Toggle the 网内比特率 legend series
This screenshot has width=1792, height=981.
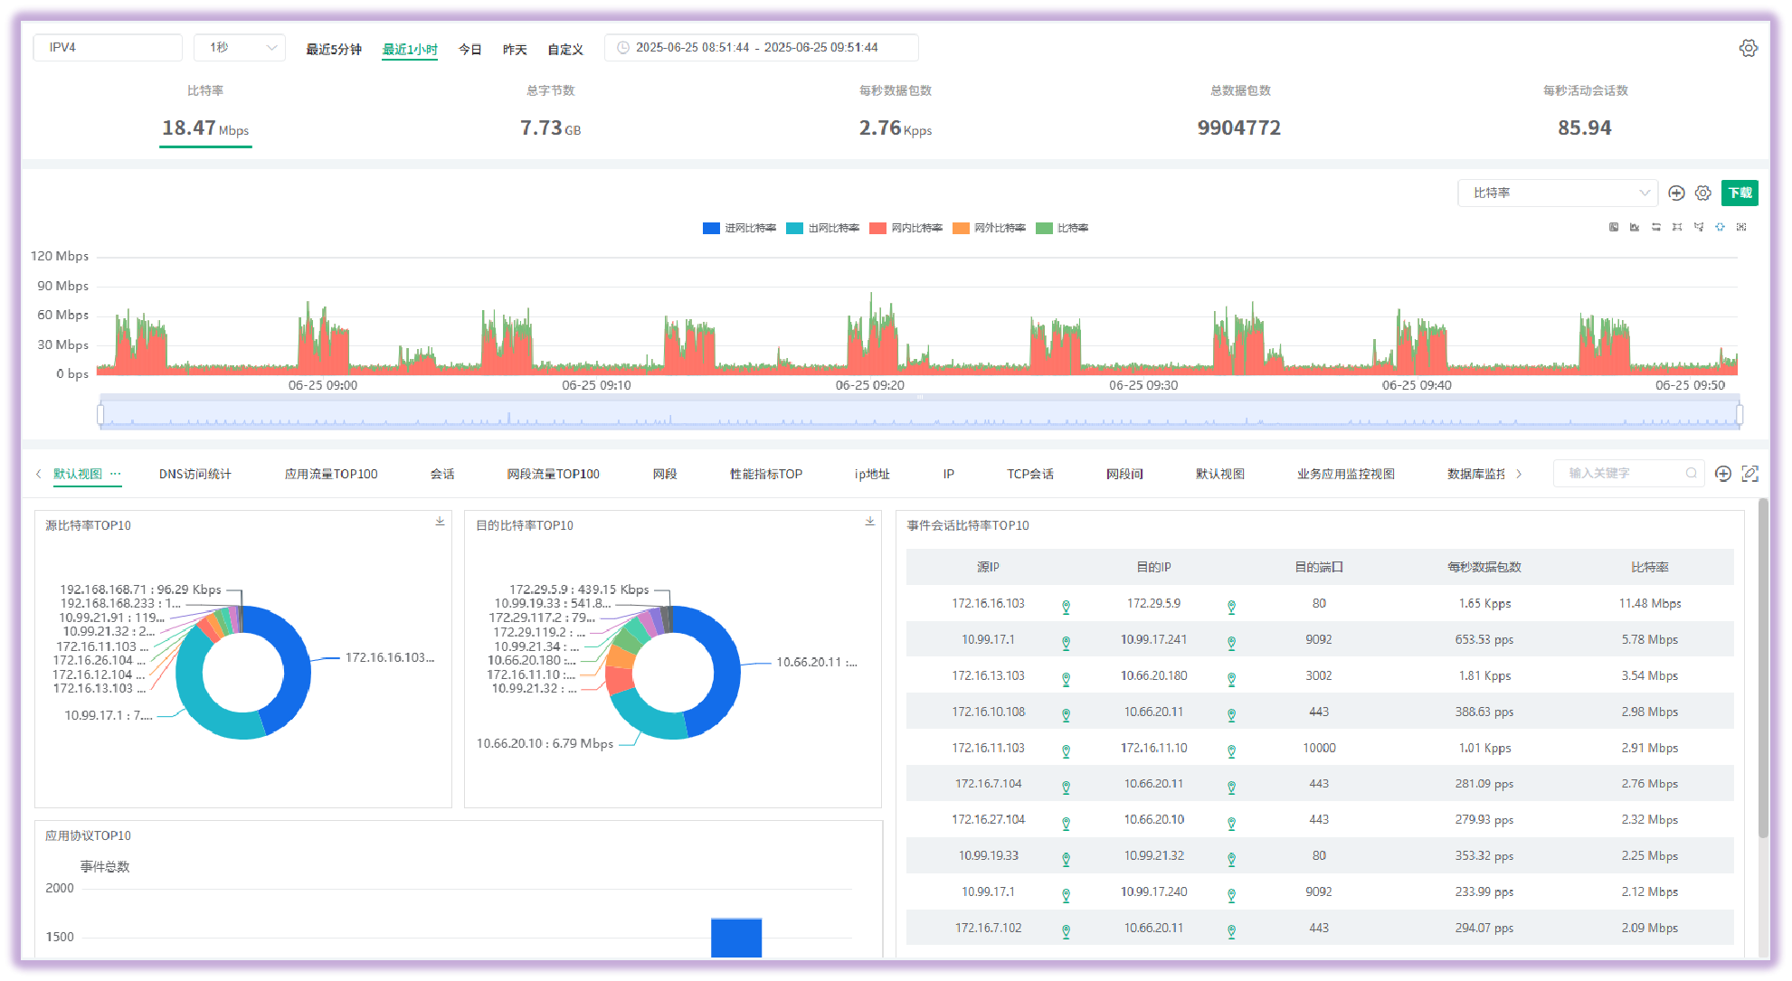coord(906,228)
